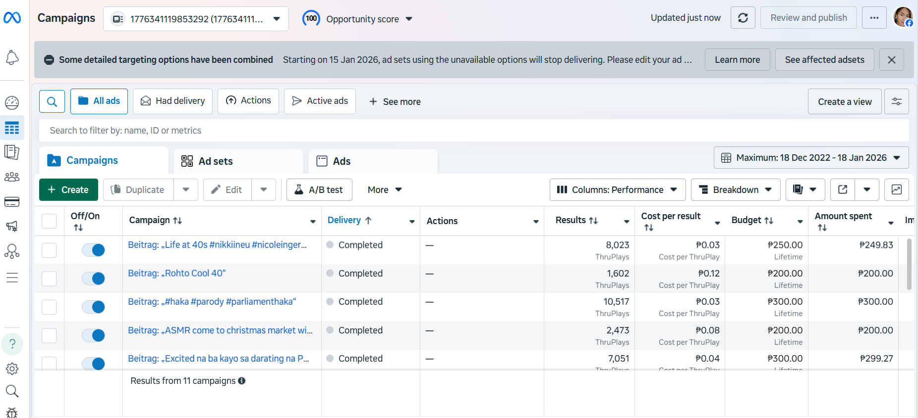Tick the checkbox for the #haka parody campaign
Screen dimensions: 918x418
point(49,307)
